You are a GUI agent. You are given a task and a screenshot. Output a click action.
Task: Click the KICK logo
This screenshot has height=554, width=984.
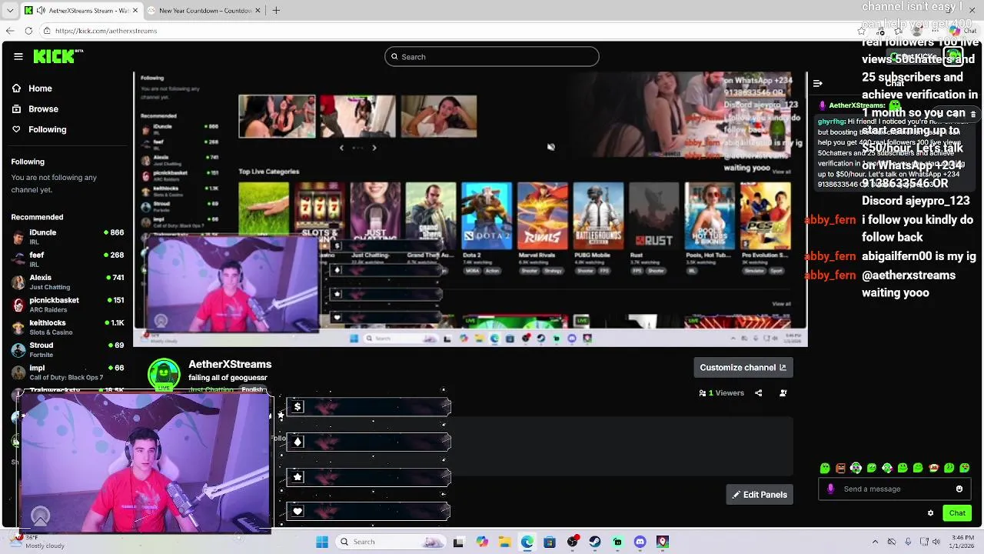tap(58, 56)
